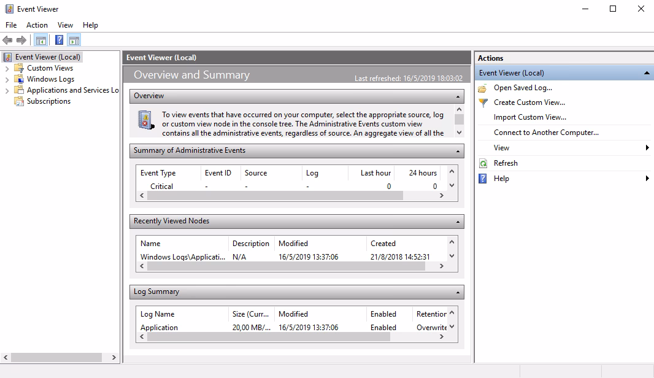Screen dimensions: 654x378
Task: Click the Refresh action icon
Action: coord(483,164)
